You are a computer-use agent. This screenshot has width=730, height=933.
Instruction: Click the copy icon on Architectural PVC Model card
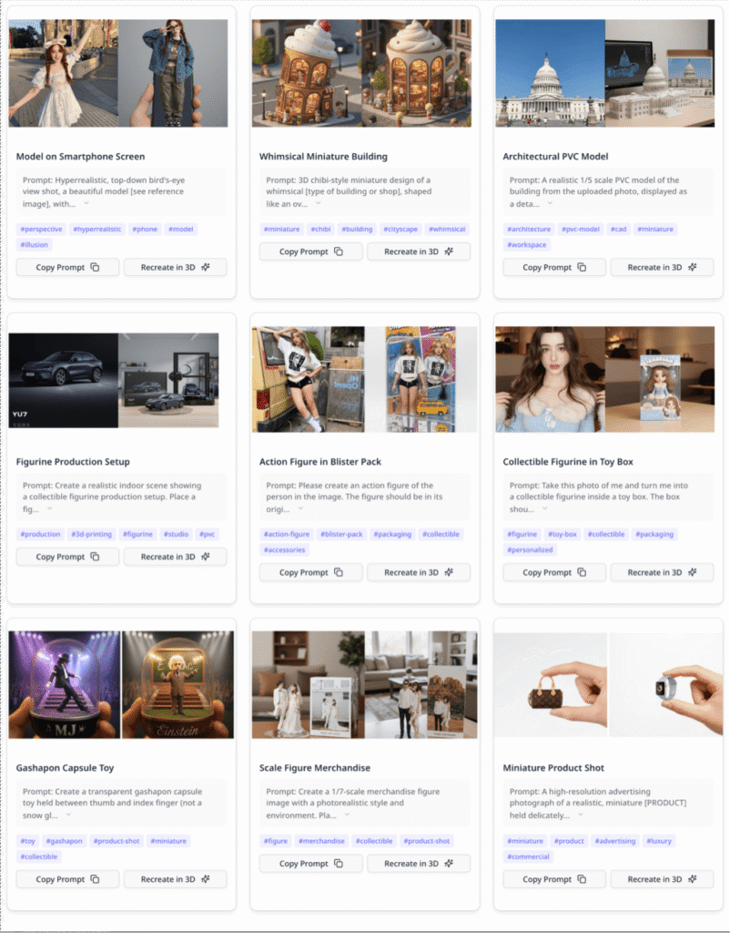tap(582, 267)
